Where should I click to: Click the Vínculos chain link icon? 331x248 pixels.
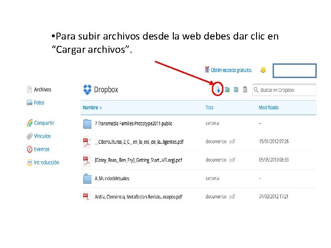(x=29, y=136)
